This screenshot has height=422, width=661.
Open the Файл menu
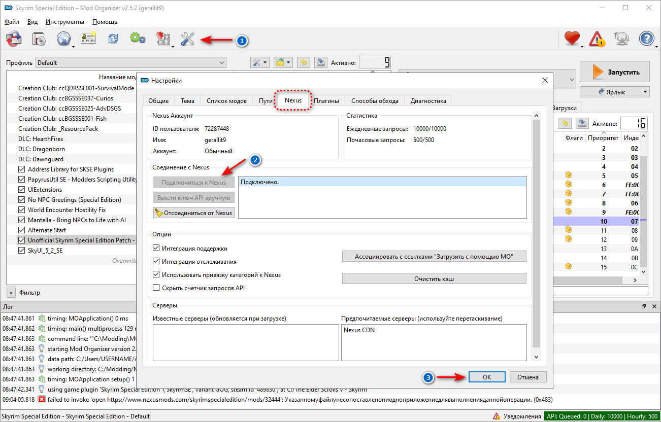(12, 22)
